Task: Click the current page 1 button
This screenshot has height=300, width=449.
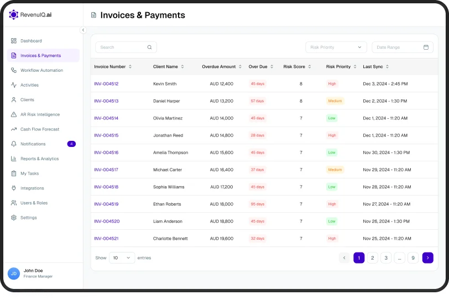Action: point(359,257)
